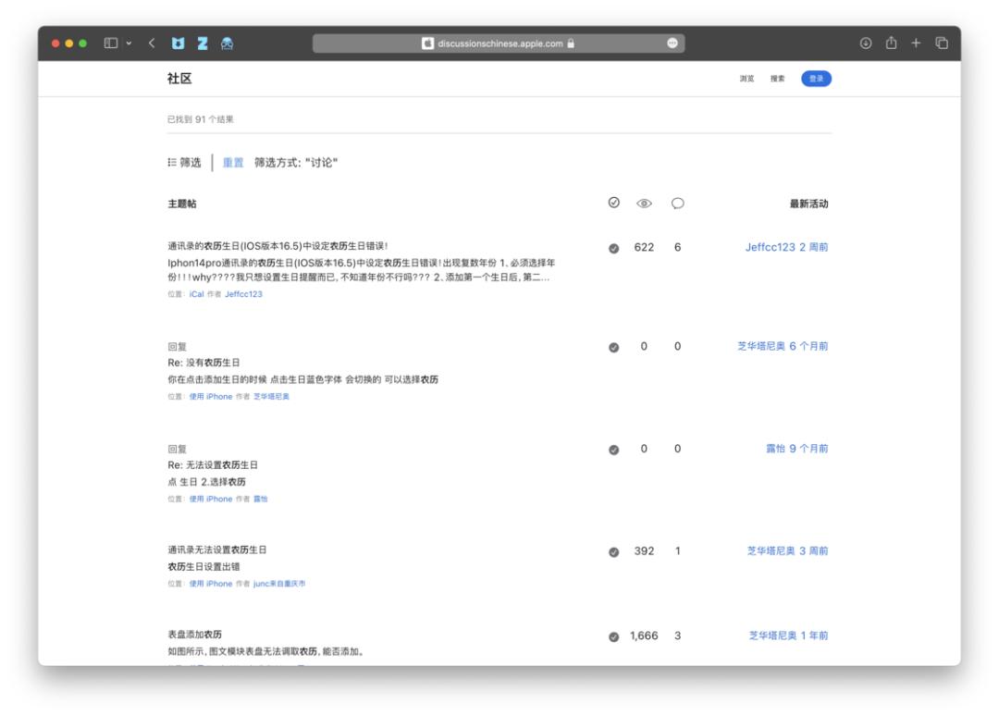Open the thread 通讯录无法设置农历生日
This screenshot has height=716, width=999.
pyautogui.click(x=217, y=550)
